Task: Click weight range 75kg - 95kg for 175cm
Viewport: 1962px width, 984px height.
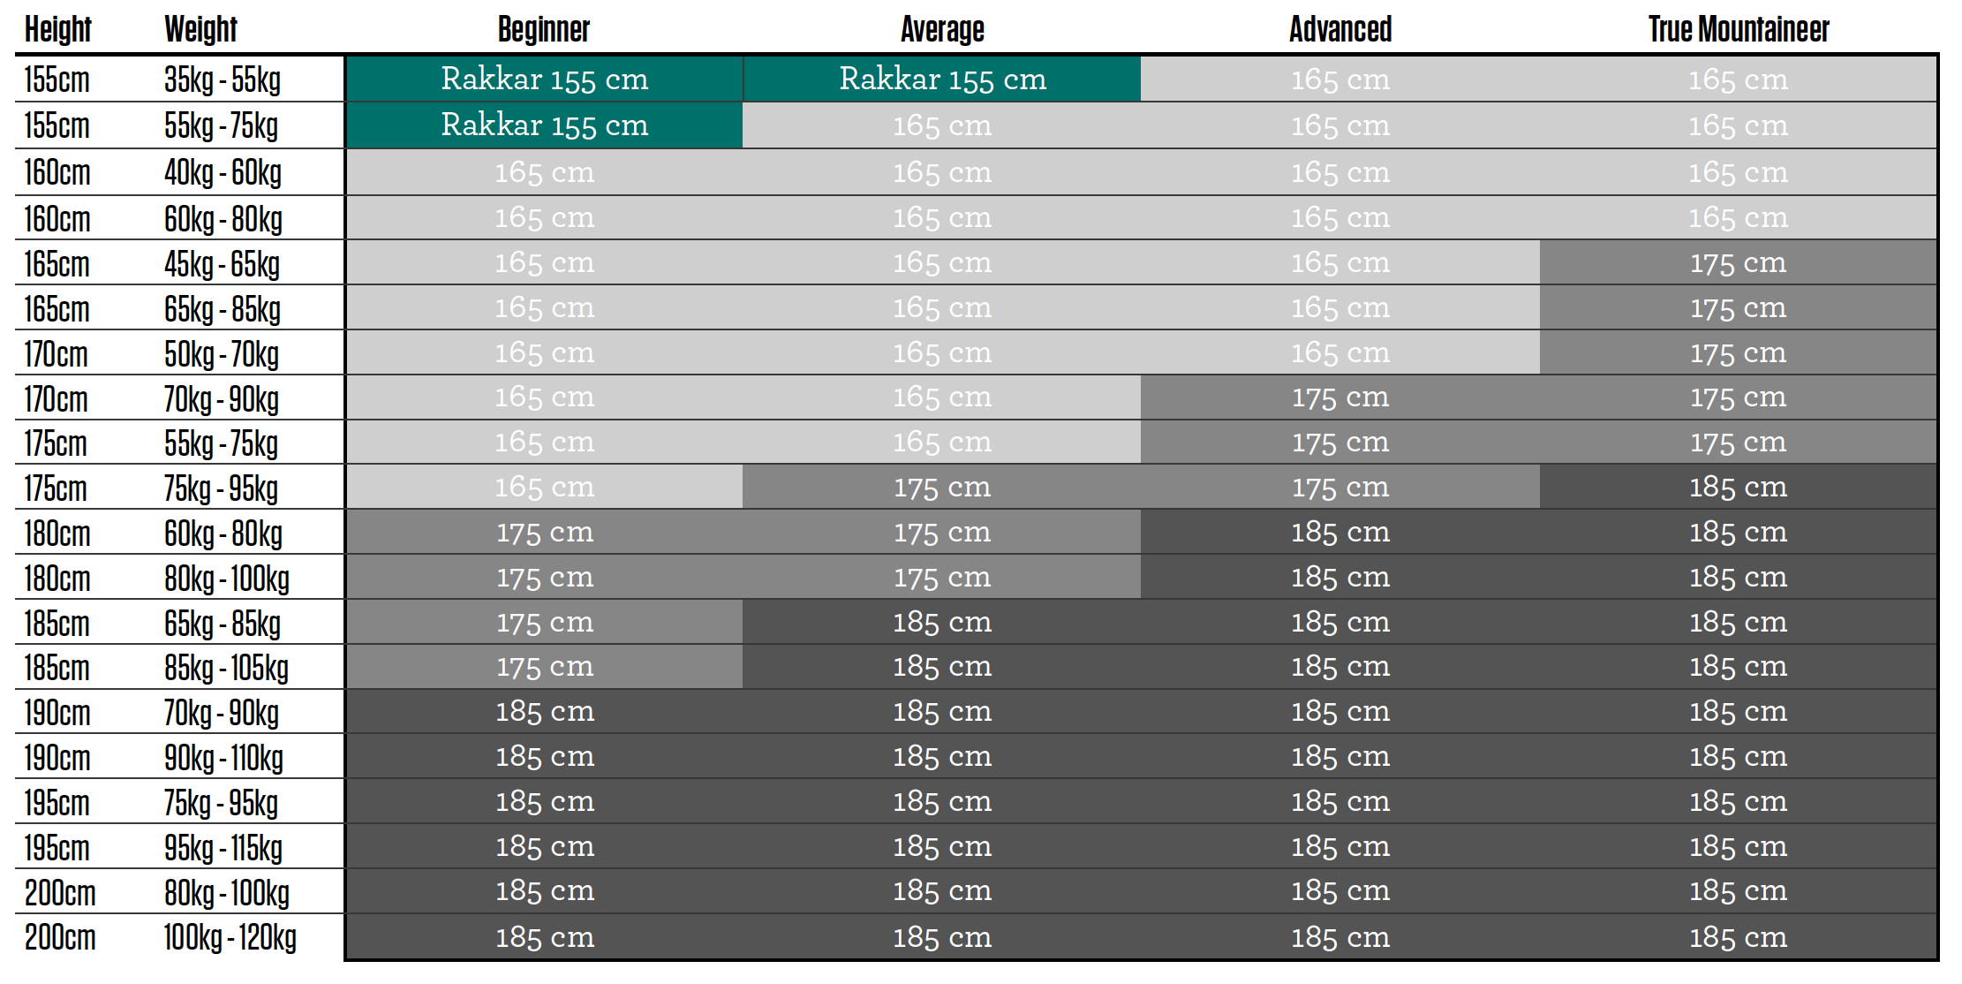Action: pyautogui.click(x=221, y=488)
